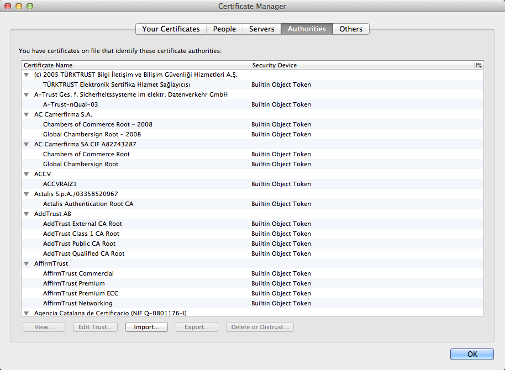The width and height of the screenshot is (505, 370).
Task: Collapse the AffirmTrust certificate group
Action: [26, 263]
